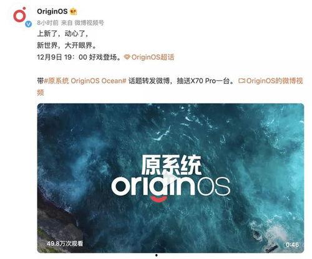Click the yellow emoji badge beside OriginOS name
312x259 pixels.
[x=73, y=11]
